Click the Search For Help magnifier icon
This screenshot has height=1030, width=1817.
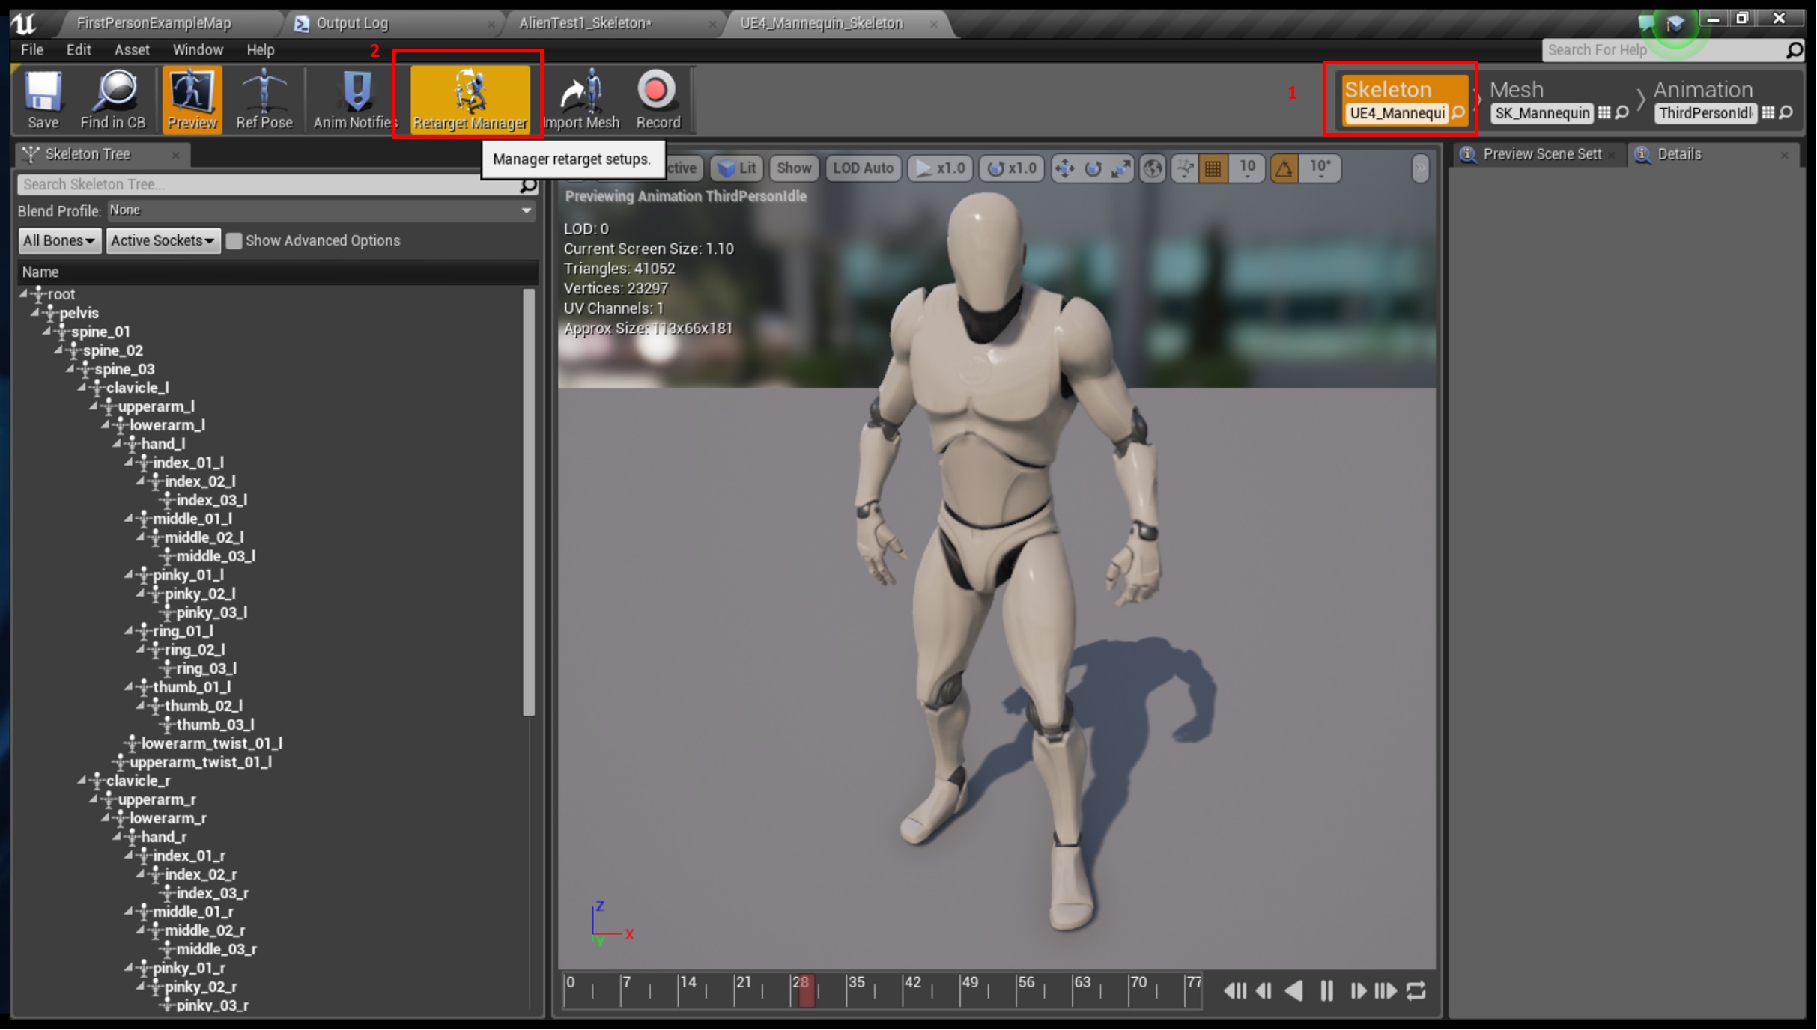[1794, 50]
